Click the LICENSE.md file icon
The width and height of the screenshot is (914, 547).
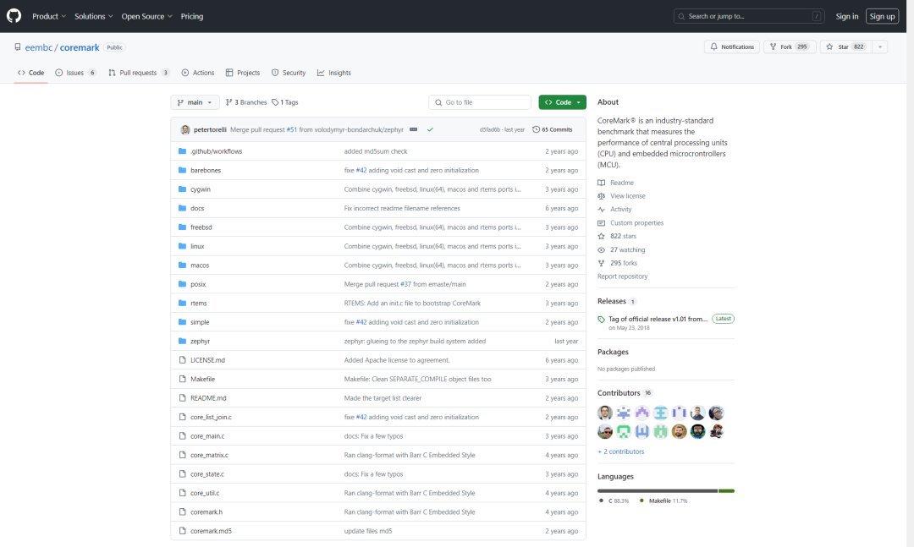183,361
